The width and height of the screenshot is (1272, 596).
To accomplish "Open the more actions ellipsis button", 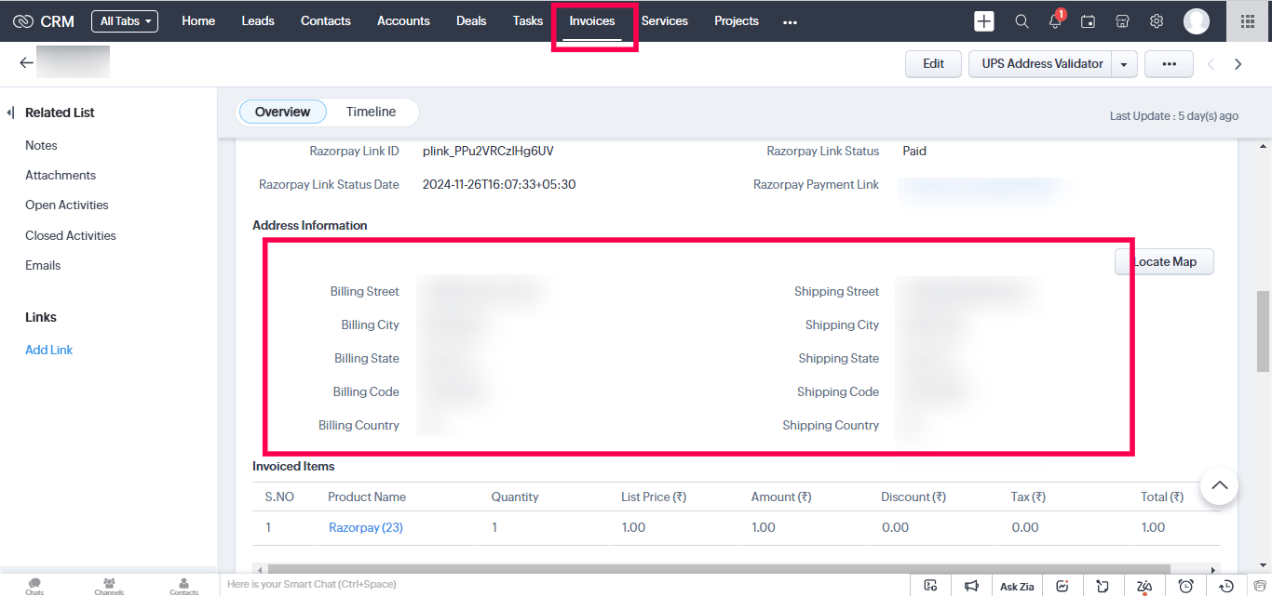I will (x=1170, y=64).
